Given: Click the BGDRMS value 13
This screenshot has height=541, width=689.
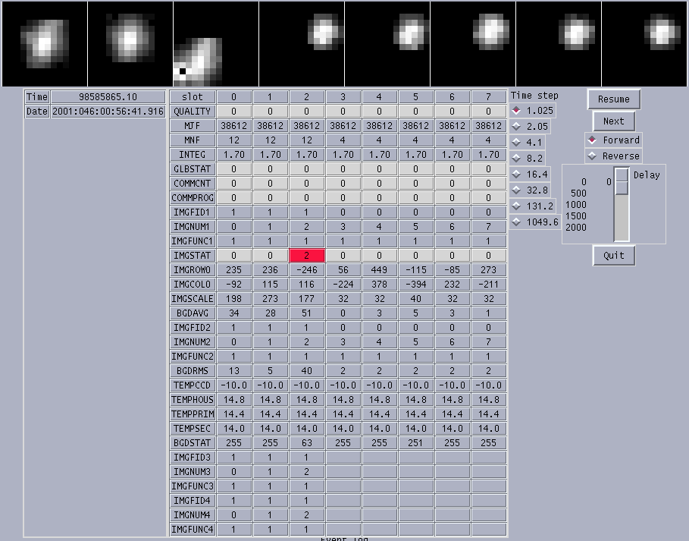Looking at the screenshot, I should (233, 371).
